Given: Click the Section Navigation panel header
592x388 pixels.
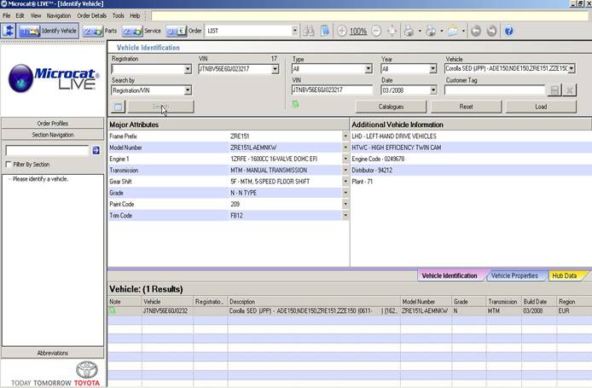Looking at the screenshot, I should pos(53,135).
